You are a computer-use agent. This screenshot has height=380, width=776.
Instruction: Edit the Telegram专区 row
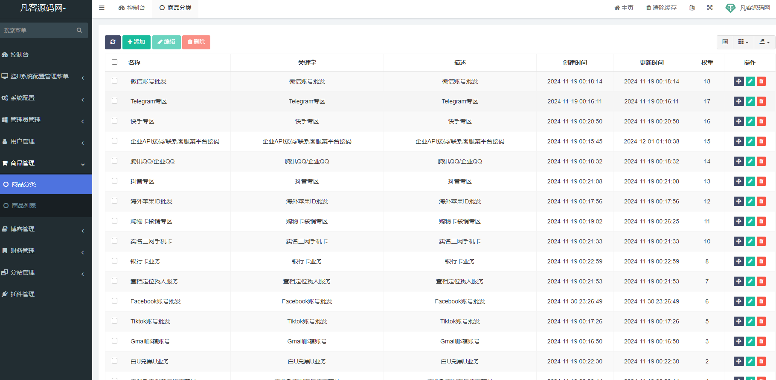(750, 101)
